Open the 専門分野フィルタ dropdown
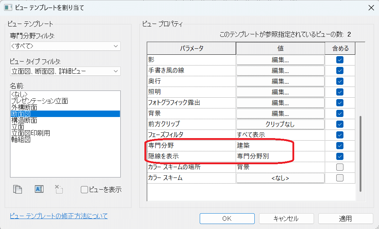The image size is (379, 229). pos(65,46)
